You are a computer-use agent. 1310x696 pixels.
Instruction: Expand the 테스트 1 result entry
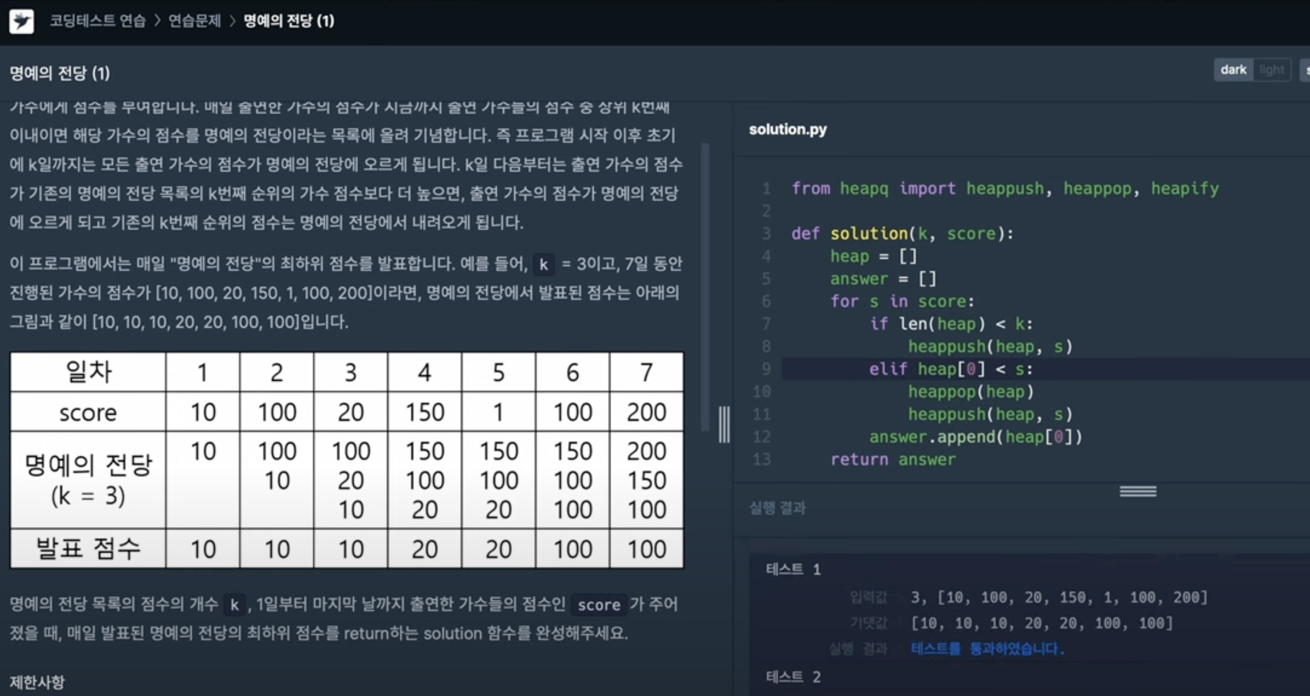[x=793, y=569]
